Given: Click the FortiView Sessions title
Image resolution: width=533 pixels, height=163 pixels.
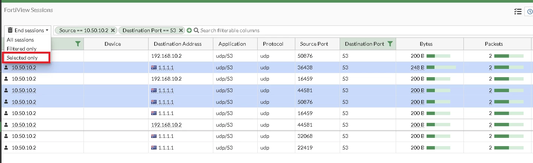Looking at the screenshot, I should point(29,10).
